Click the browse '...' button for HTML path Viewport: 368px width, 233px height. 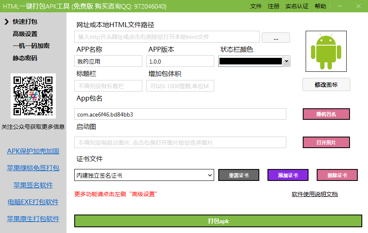276,38
